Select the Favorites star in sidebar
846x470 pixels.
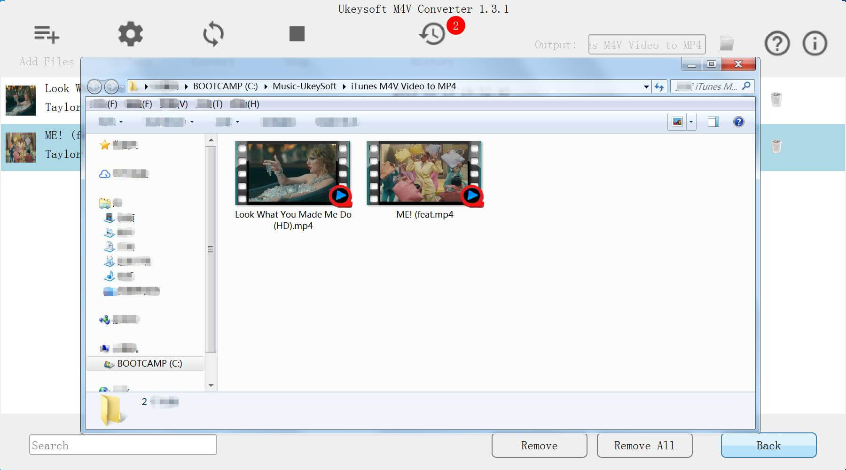(105, 145)
